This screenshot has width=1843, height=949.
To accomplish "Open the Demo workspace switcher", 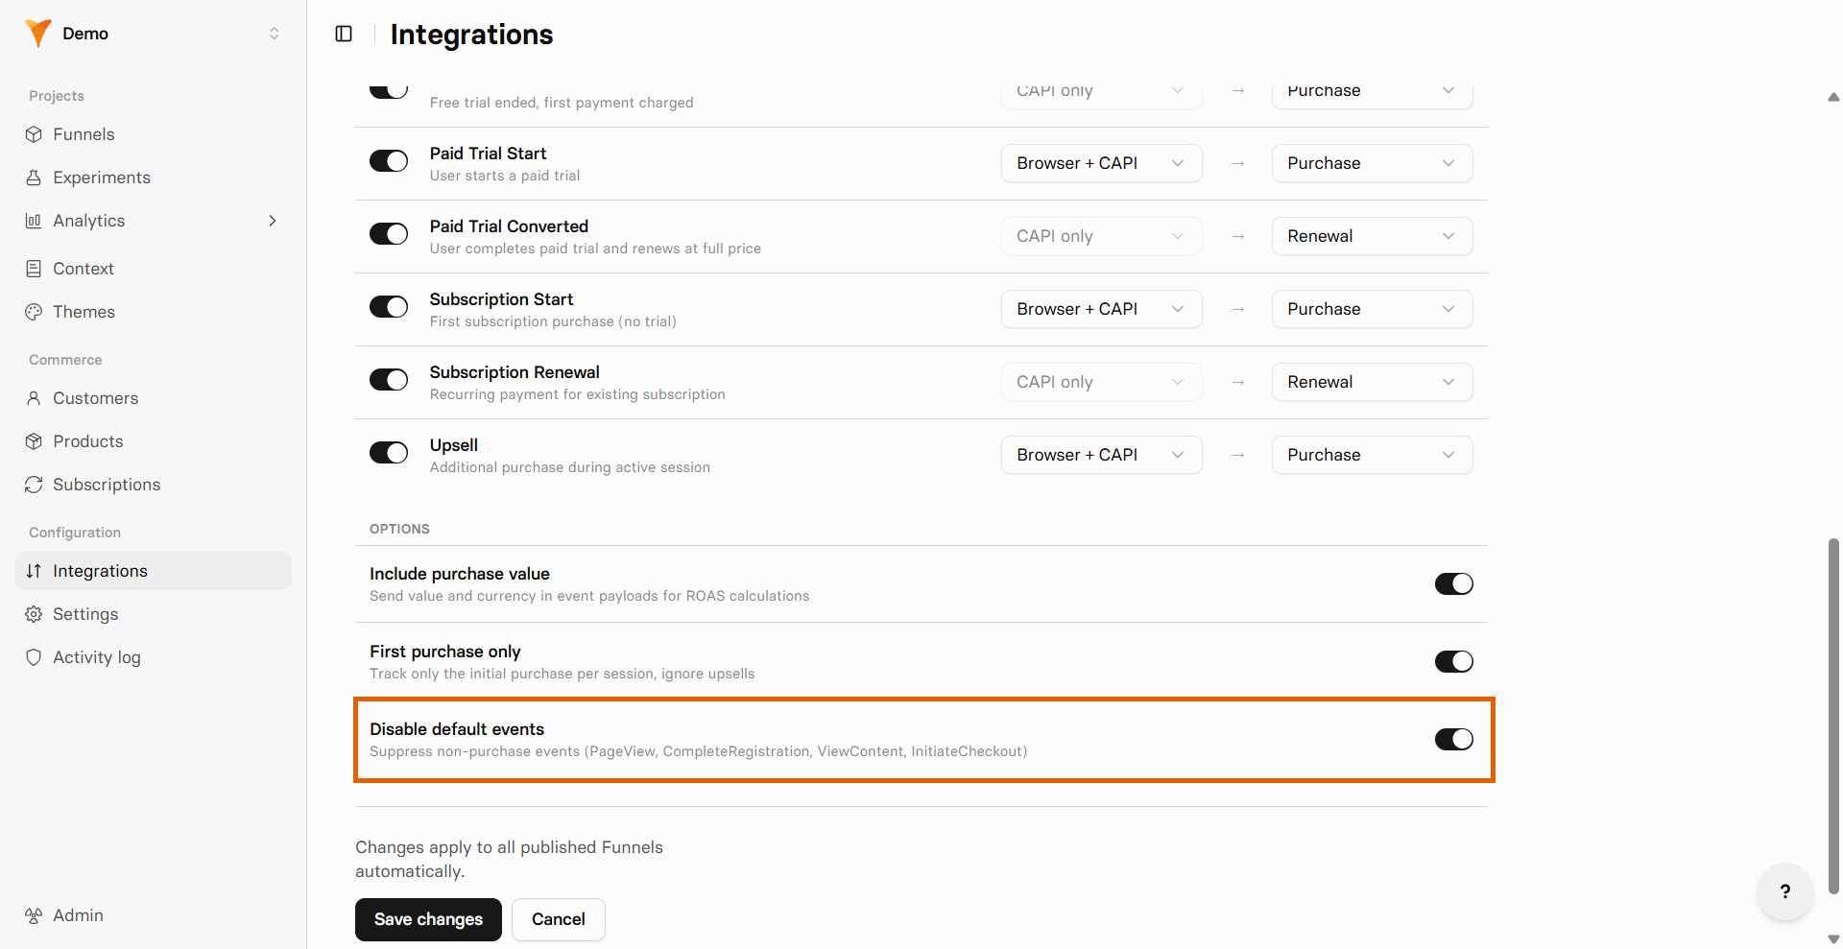I will (154, 34).
